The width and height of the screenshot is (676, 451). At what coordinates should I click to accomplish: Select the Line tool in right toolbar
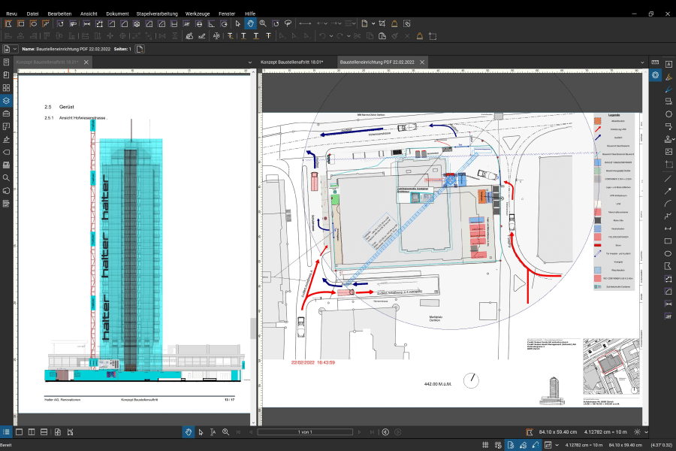pos(668,178)
